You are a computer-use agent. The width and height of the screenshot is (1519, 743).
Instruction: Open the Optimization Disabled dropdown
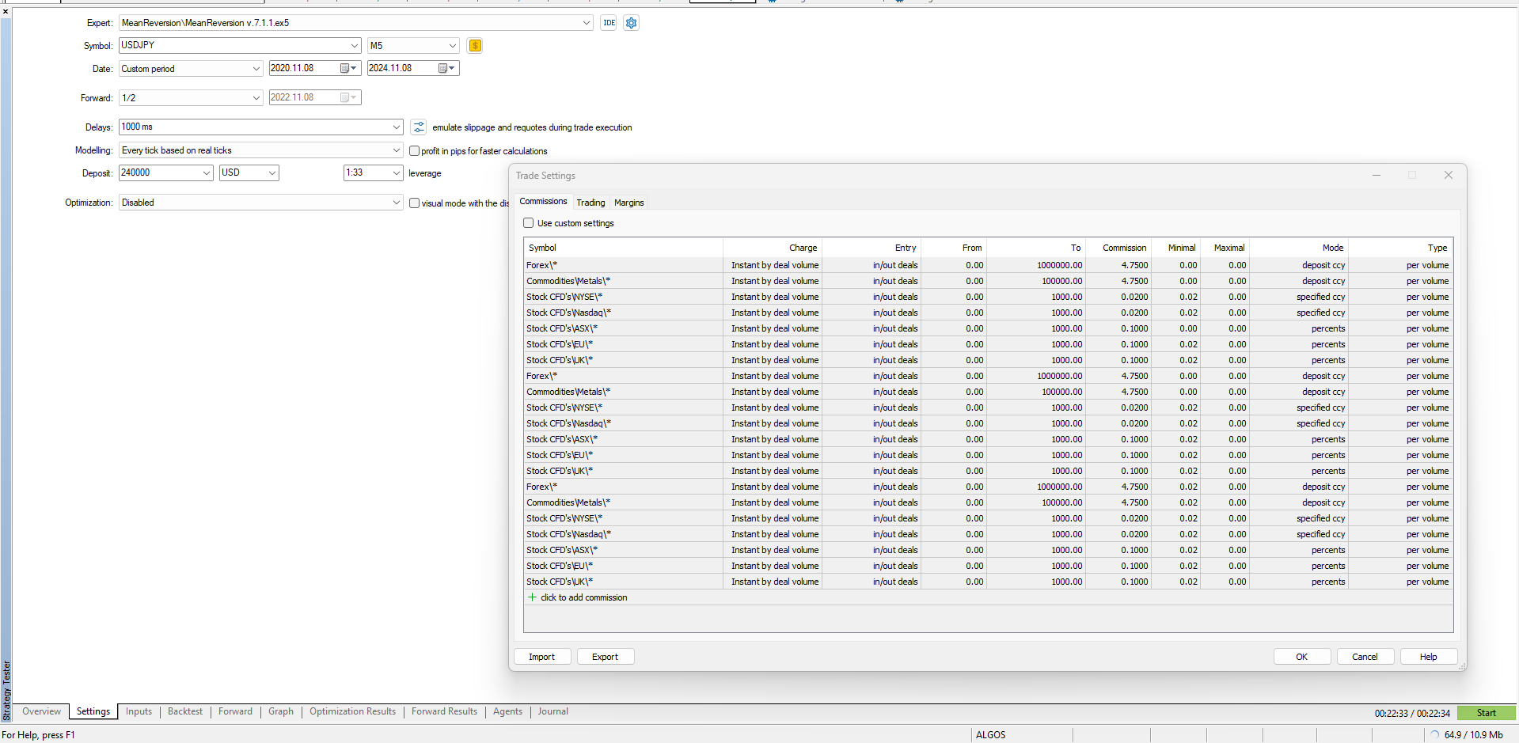tap(396, 203)
